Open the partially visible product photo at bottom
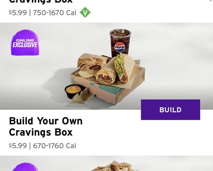This screenshot has width=213, height=171. (106, 163)
